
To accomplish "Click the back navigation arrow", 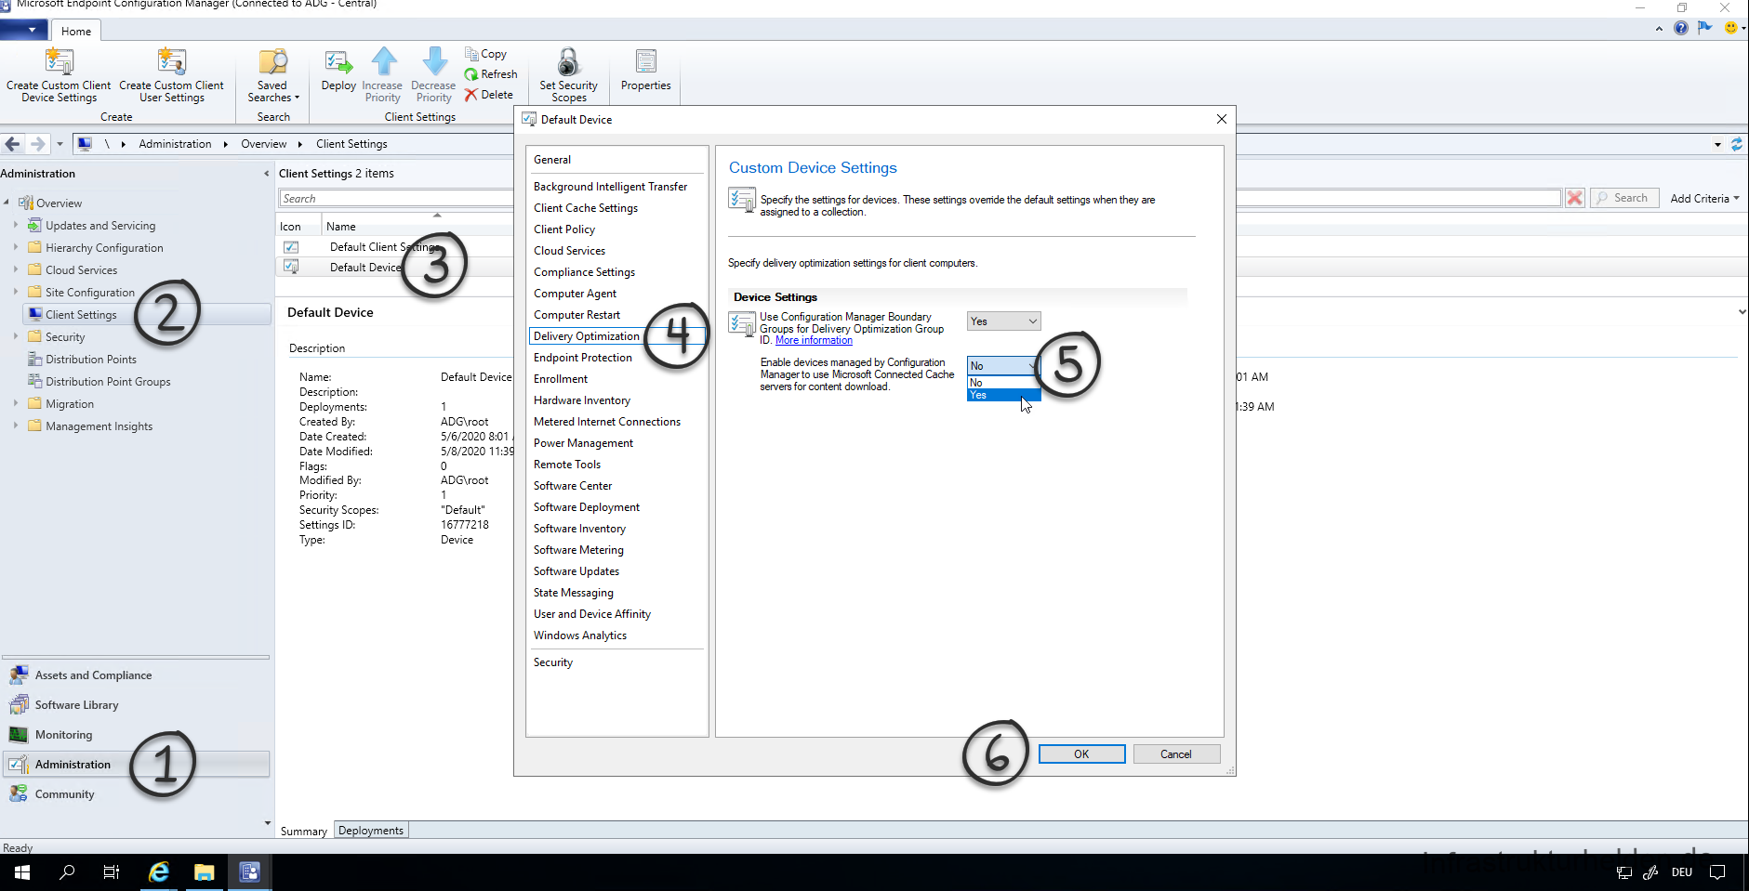I will [13, 144].
